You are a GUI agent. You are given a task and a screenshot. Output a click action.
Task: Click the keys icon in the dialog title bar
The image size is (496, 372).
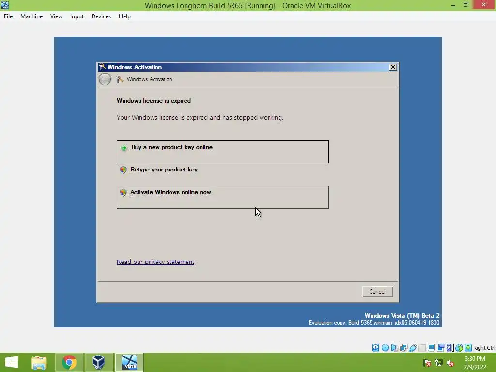102,67
